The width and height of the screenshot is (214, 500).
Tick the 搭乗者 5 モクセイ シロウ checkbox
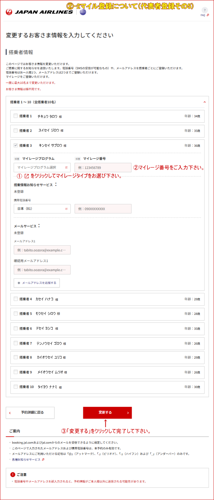15,313
